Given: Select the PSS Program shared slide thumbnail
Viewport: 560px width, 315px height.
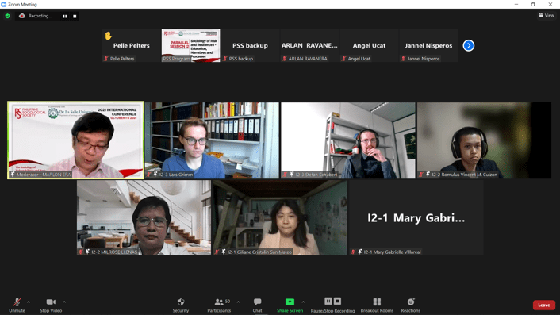Looking at the screenshot, I should click(x=190, y=46).
